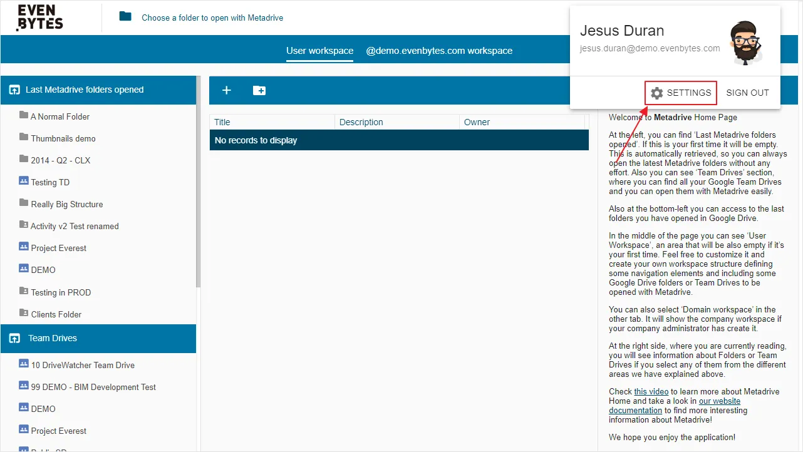Screen dimensions: 803x452
Task: Click shared folder icon of Clients Folder
Action: [24, 314]
